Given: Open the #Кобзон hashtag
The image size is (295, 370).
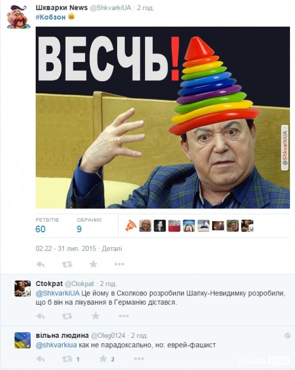Looking at the screenshot, I should tap(51, 17).
